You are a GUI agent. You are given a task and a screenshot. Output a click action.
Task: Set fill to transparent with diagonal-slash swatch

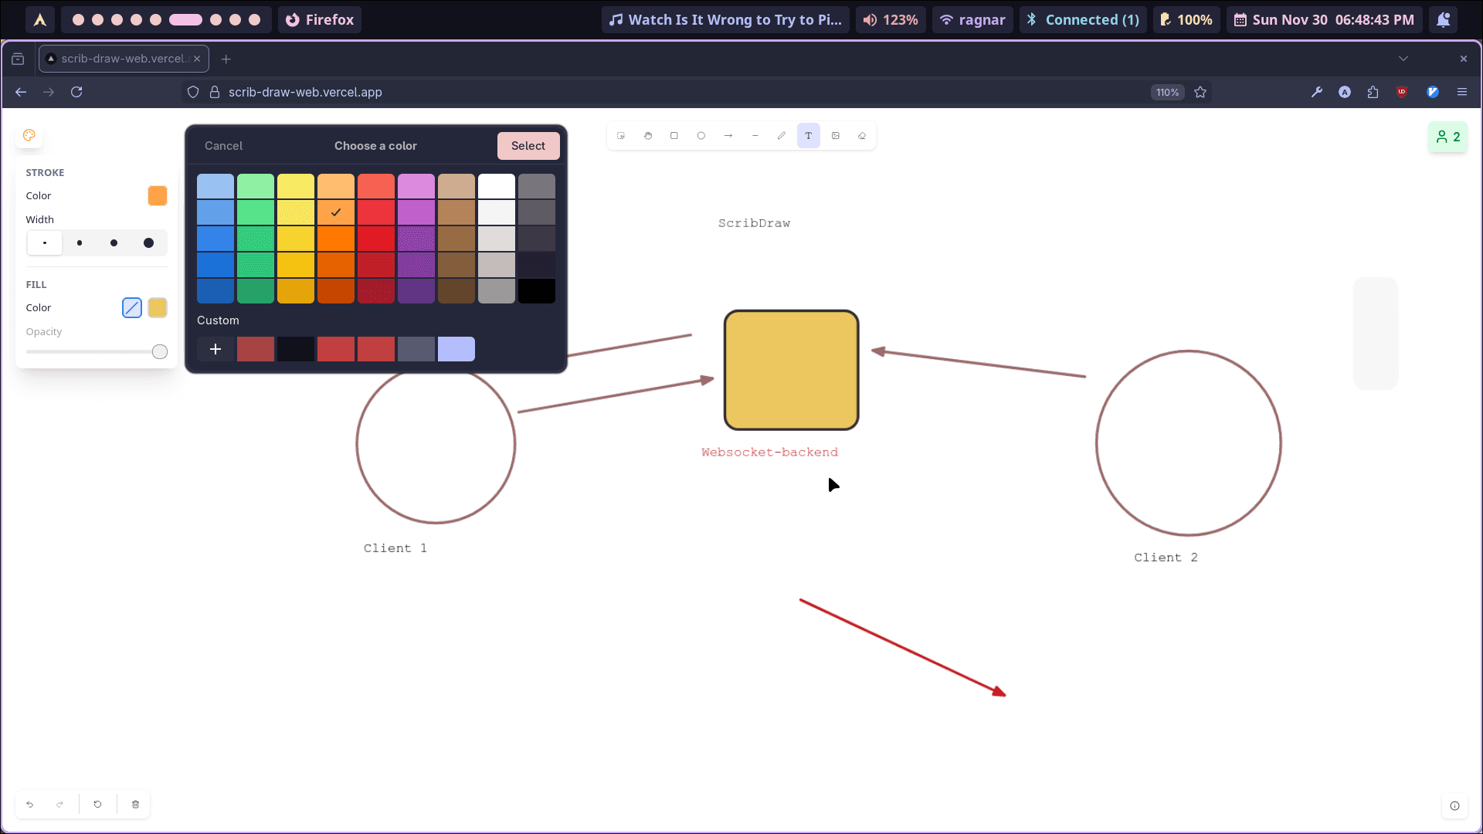[131, 307]
